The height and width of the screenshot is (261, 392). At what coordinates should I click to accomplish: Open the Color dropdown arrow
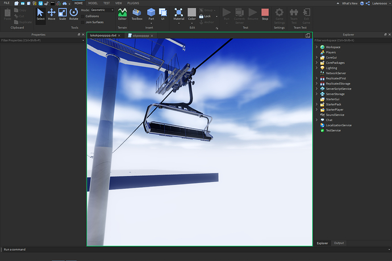(192, 23)
